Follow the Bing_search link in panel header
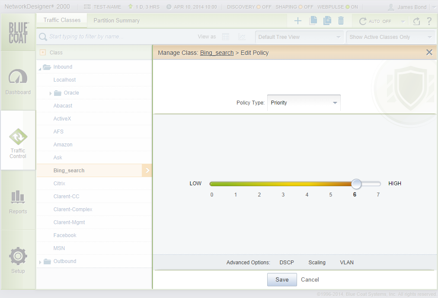Screen dimensions: 438x298 [x=217, y=53]
